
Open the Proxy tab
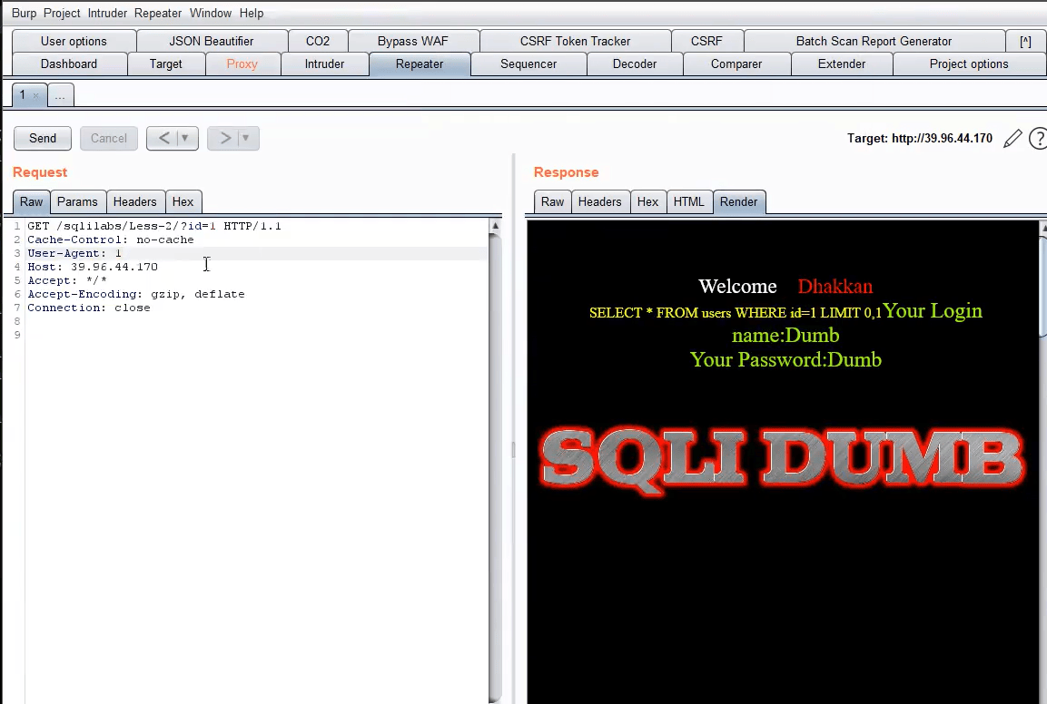coord(242,64)
